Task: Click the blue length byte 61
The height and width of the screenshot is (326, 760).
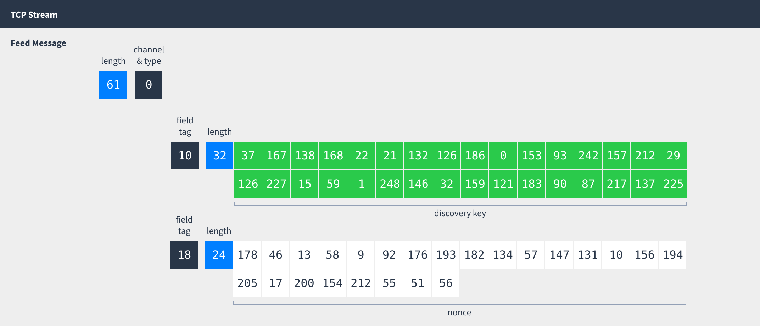Action: coord(113,85)
